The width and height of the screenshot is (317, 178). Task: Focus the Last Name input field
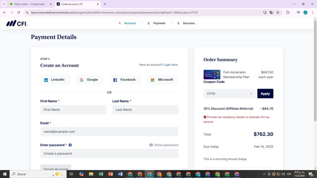tap(145, 110)
